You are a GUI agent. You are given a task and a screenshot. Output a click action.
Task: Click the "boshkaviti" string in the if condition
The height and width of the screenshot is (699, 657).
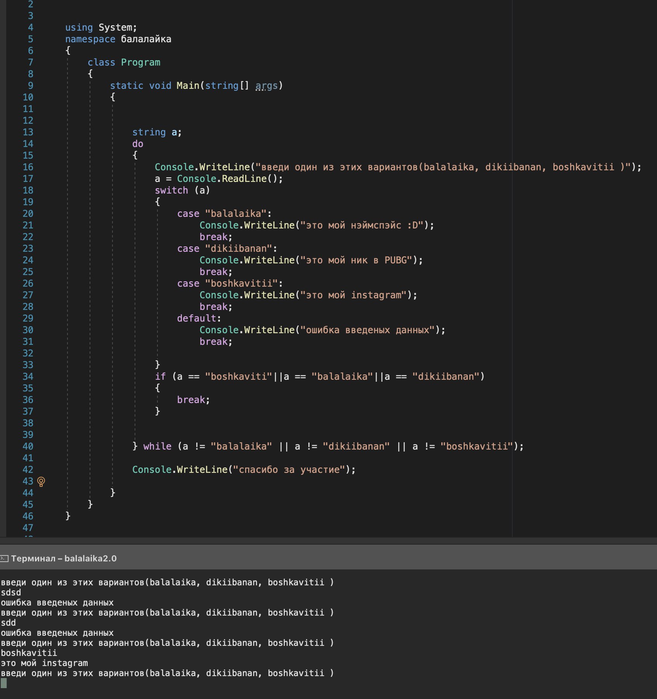(239, 377)
